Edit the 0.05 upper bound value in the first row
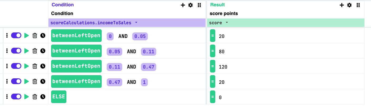371x106 pixels. [140, 36]
